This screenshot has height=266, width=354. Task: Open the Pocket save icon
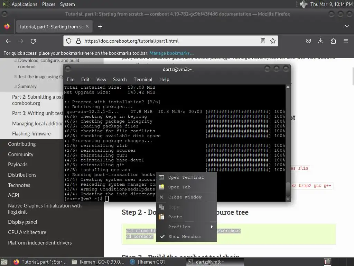pos(308,41)
